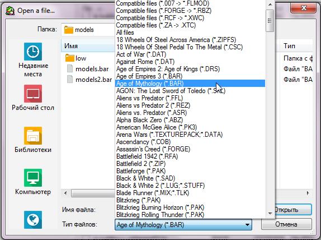Screen dimensions: 321x240
Task: Click scroll-up arrow of file type list
Action: [x=270, y=4]
